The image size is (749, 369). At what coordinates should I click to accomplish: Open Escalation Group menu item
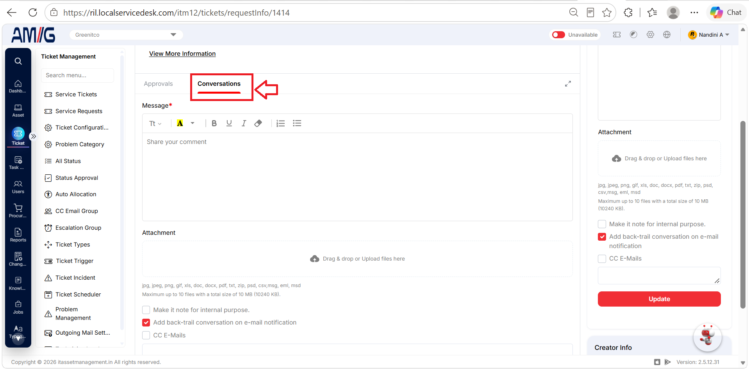(78, 228)
